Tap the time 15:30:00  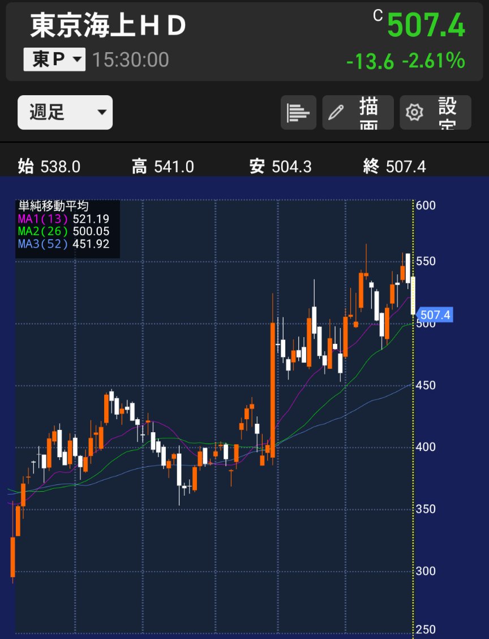[131, 60]
